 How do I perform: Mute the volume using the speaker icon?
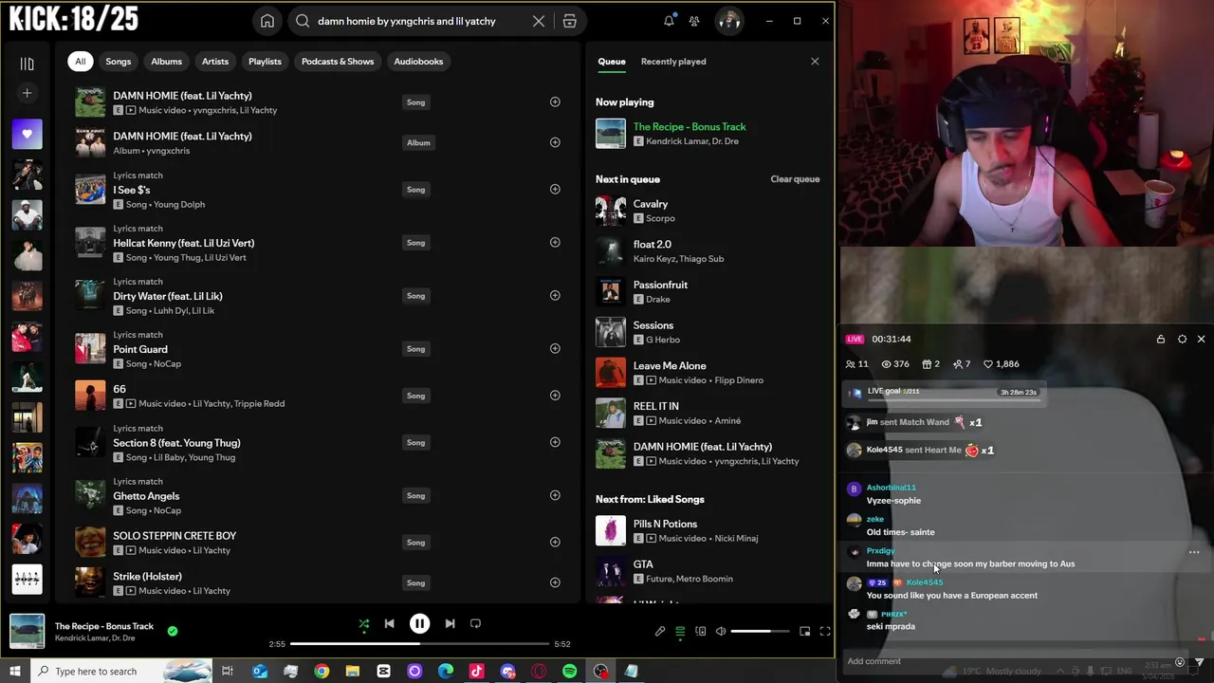[x=721, y=632]
